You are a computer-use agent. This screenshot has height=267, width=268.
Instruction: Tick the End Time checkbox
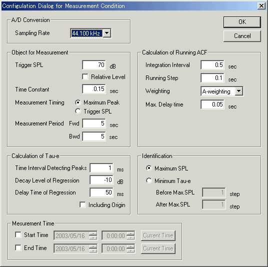click(x=18, y=247)
